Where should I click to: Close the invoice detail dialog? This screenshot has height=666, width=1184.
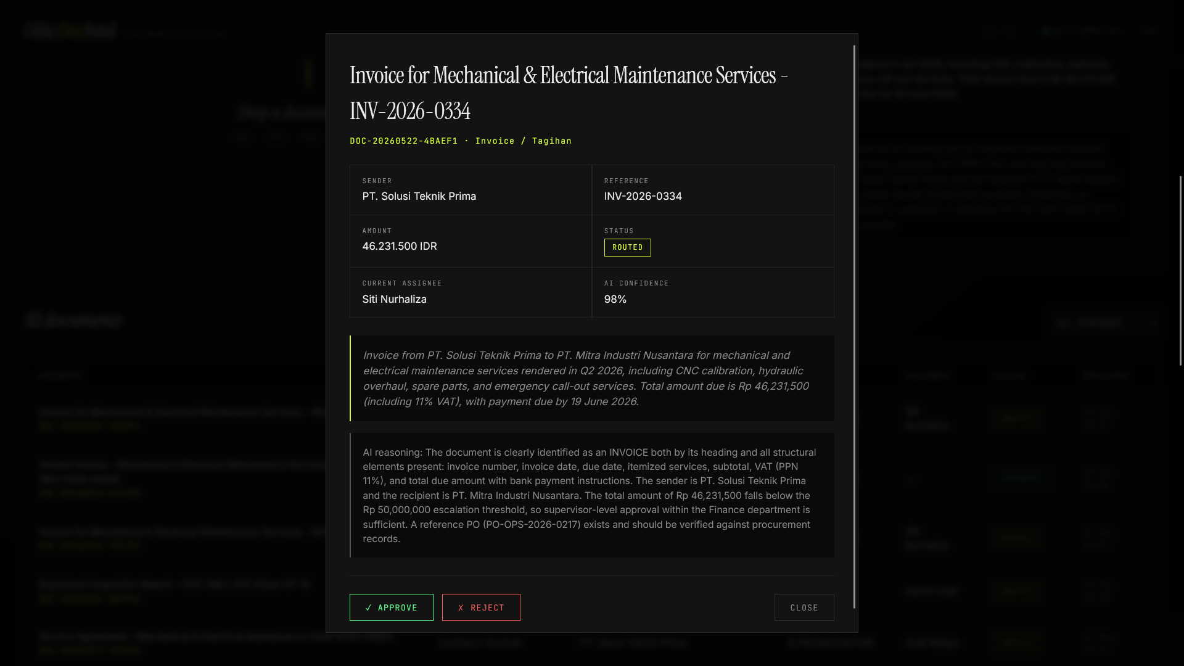[804, 607]
